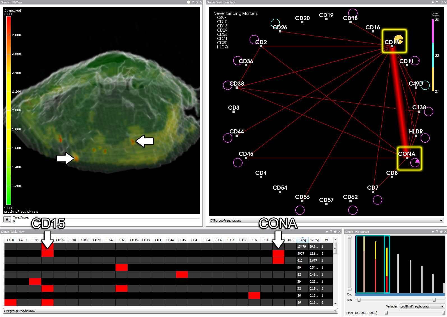Undock the Histogram panel
This screenshot has width=447, height=317.
click(441, 232)
